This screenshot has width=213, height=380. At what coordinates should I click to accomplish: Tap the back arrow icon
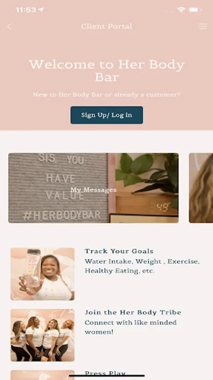tap(9, 27)
